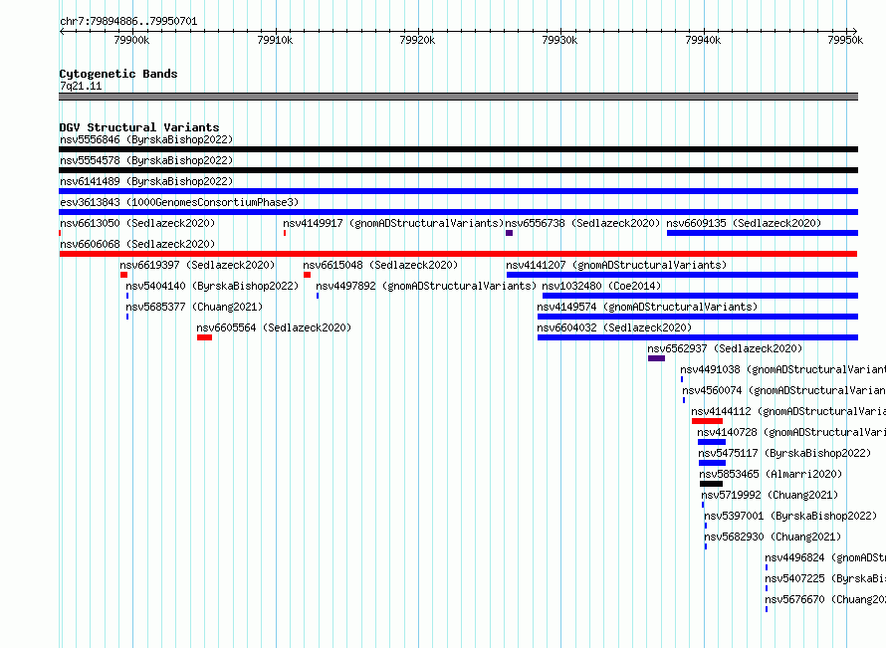This screenshot has height=648, width=886.
Task: Click the 79910k ruler tick label
Action: (275, 40)
